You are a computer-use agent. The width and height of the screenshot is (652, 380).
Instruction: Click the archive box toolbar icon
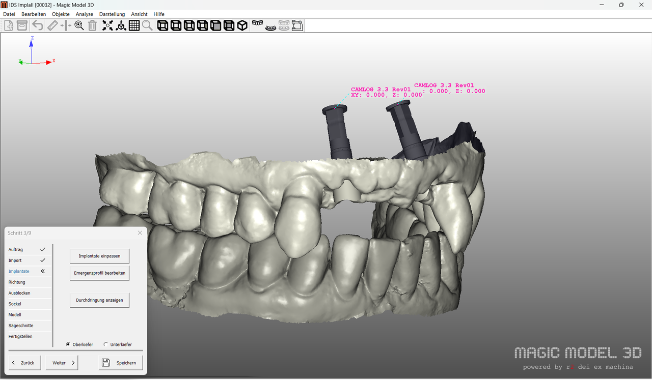(22, 25)
